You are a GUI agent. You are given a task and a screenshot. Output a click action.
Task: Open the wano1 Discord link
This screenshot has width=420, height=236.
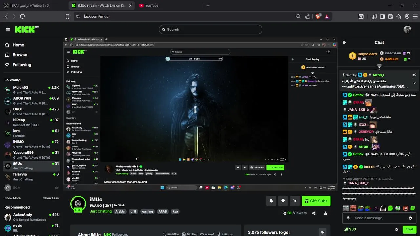pos(207,234)
